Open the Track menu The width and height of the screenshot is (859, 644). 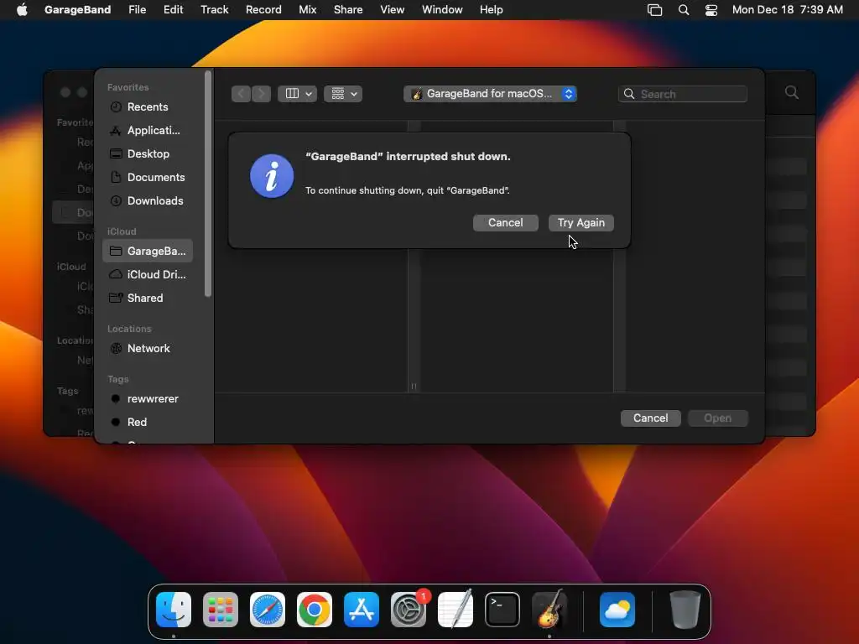click(214, 9)
